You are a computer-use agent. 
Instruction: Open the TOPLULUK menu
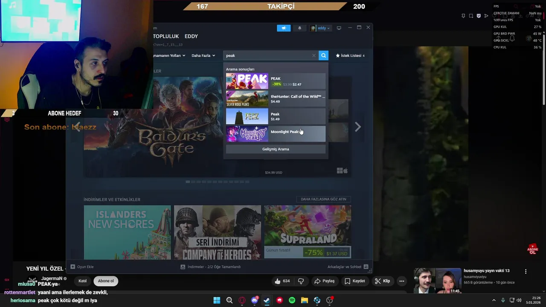pos(166,36)
